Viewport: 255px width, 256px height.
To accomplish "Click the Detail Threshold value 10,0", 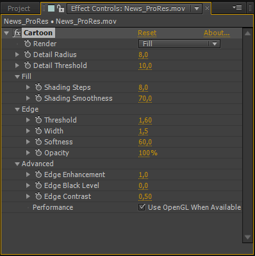I will tap(145, 65).
